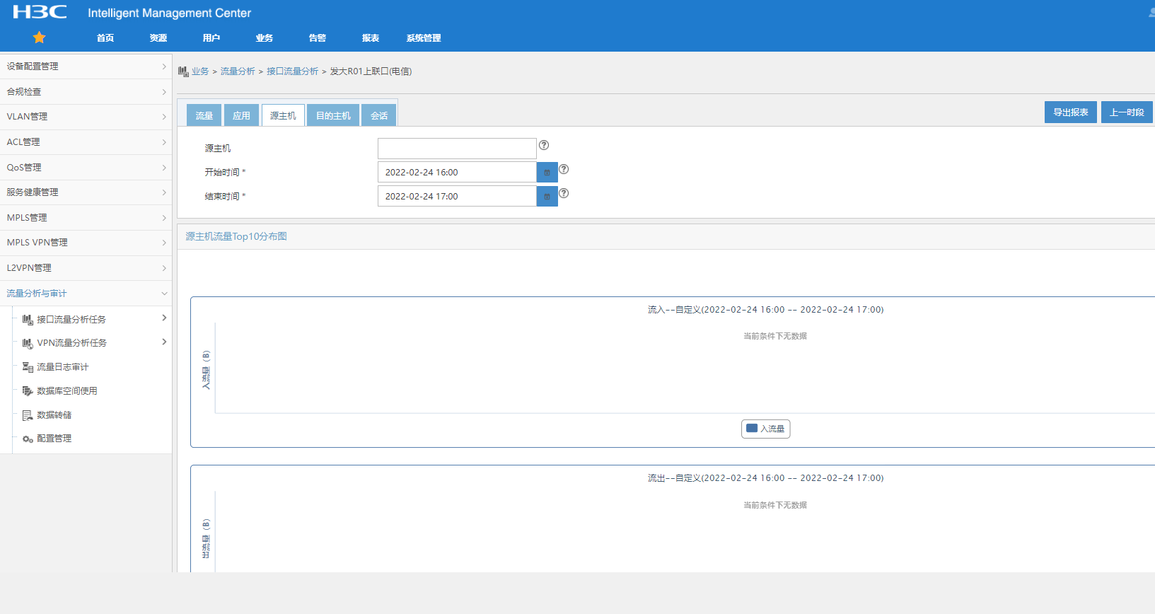Click 发大R01上联口(电信) breadcrumb text
The image size is (1155, 614).
click(371, 71)
